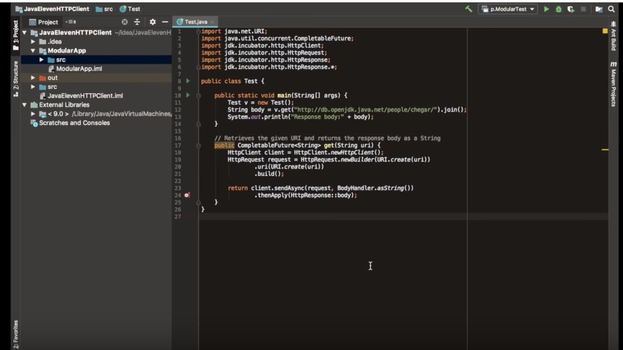Open Search Everywhere via the magnifier icon
This screenshot has height=350, width=623.
click(612, 9)
